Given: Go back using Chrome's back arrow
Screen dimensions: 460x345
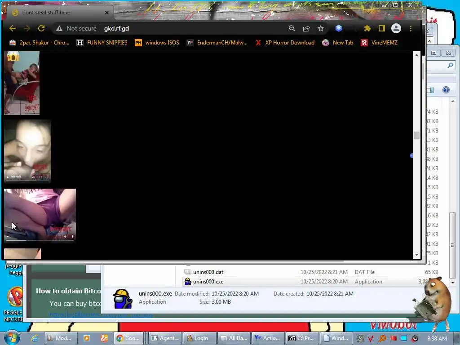Looking at the screenshot, I should tap(12, 28).
